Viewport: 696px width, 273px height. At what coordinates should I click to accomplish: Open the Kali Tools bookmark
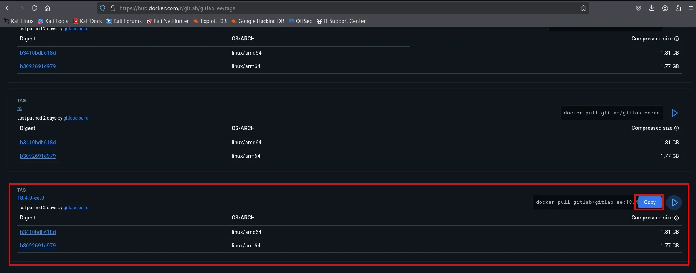(53, 21)
